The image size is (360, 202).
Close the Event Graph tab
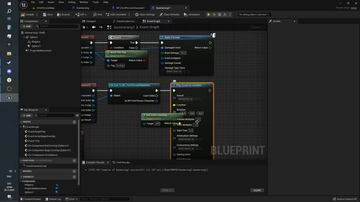(169, 21)
